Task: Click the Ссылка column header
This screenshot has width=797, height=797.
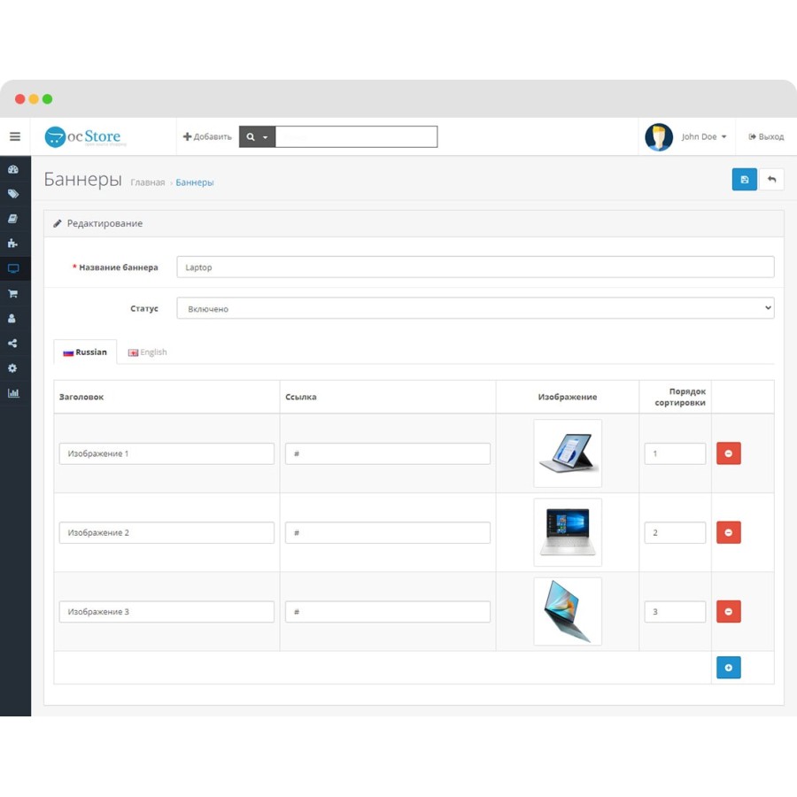Action: (301, 397)
